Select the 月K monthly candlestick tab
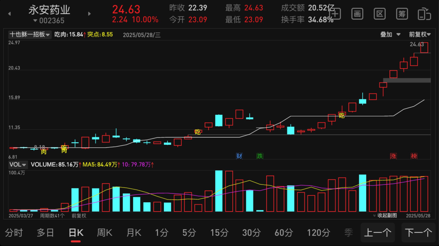Screen dimensions: 439x246 [x=134, y=233]
